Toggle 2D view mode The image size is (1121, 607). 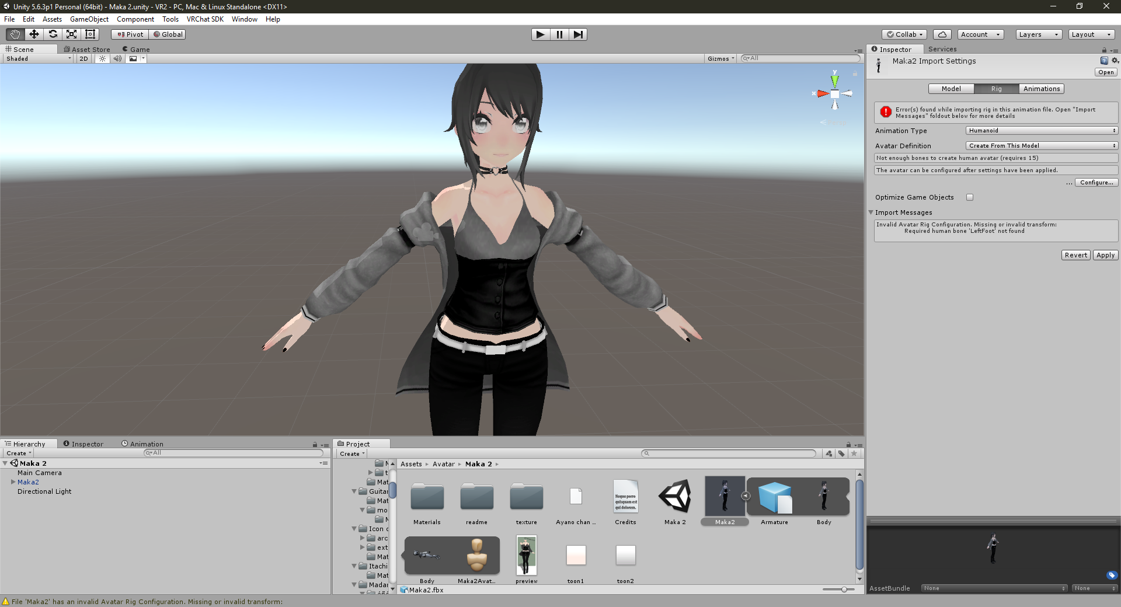point(83,58)
